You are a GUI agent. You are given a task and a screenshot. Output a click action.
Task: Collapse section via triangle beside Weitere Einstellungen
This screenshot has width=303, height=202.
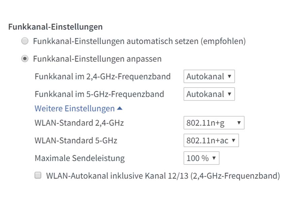120,109
